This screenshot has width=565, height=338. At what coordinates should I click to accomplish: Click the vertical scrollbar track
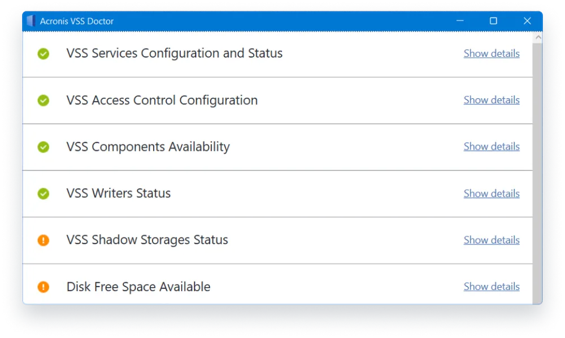537,169
